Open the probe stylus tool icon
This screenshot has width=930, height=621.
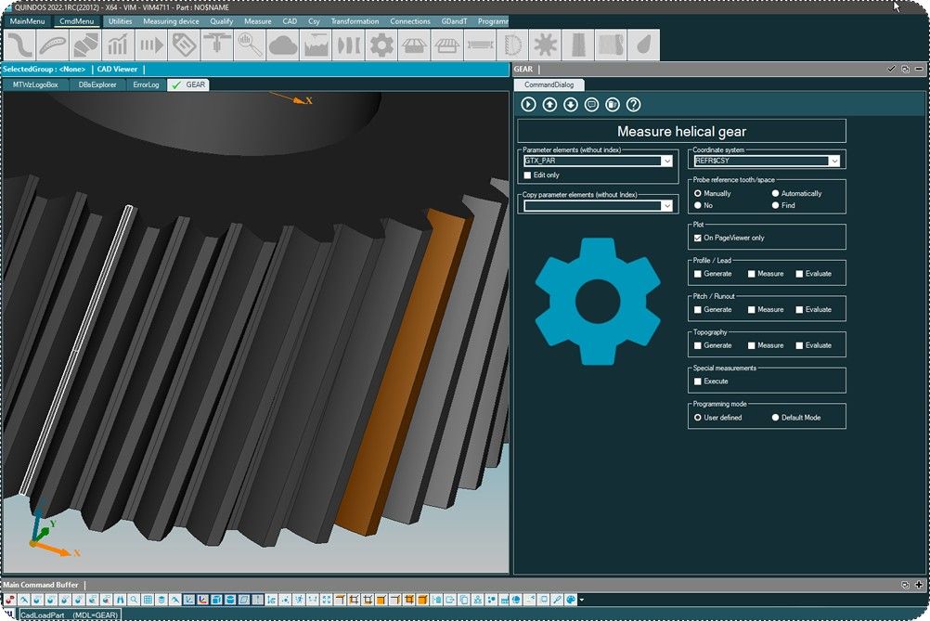pos(216,45)
